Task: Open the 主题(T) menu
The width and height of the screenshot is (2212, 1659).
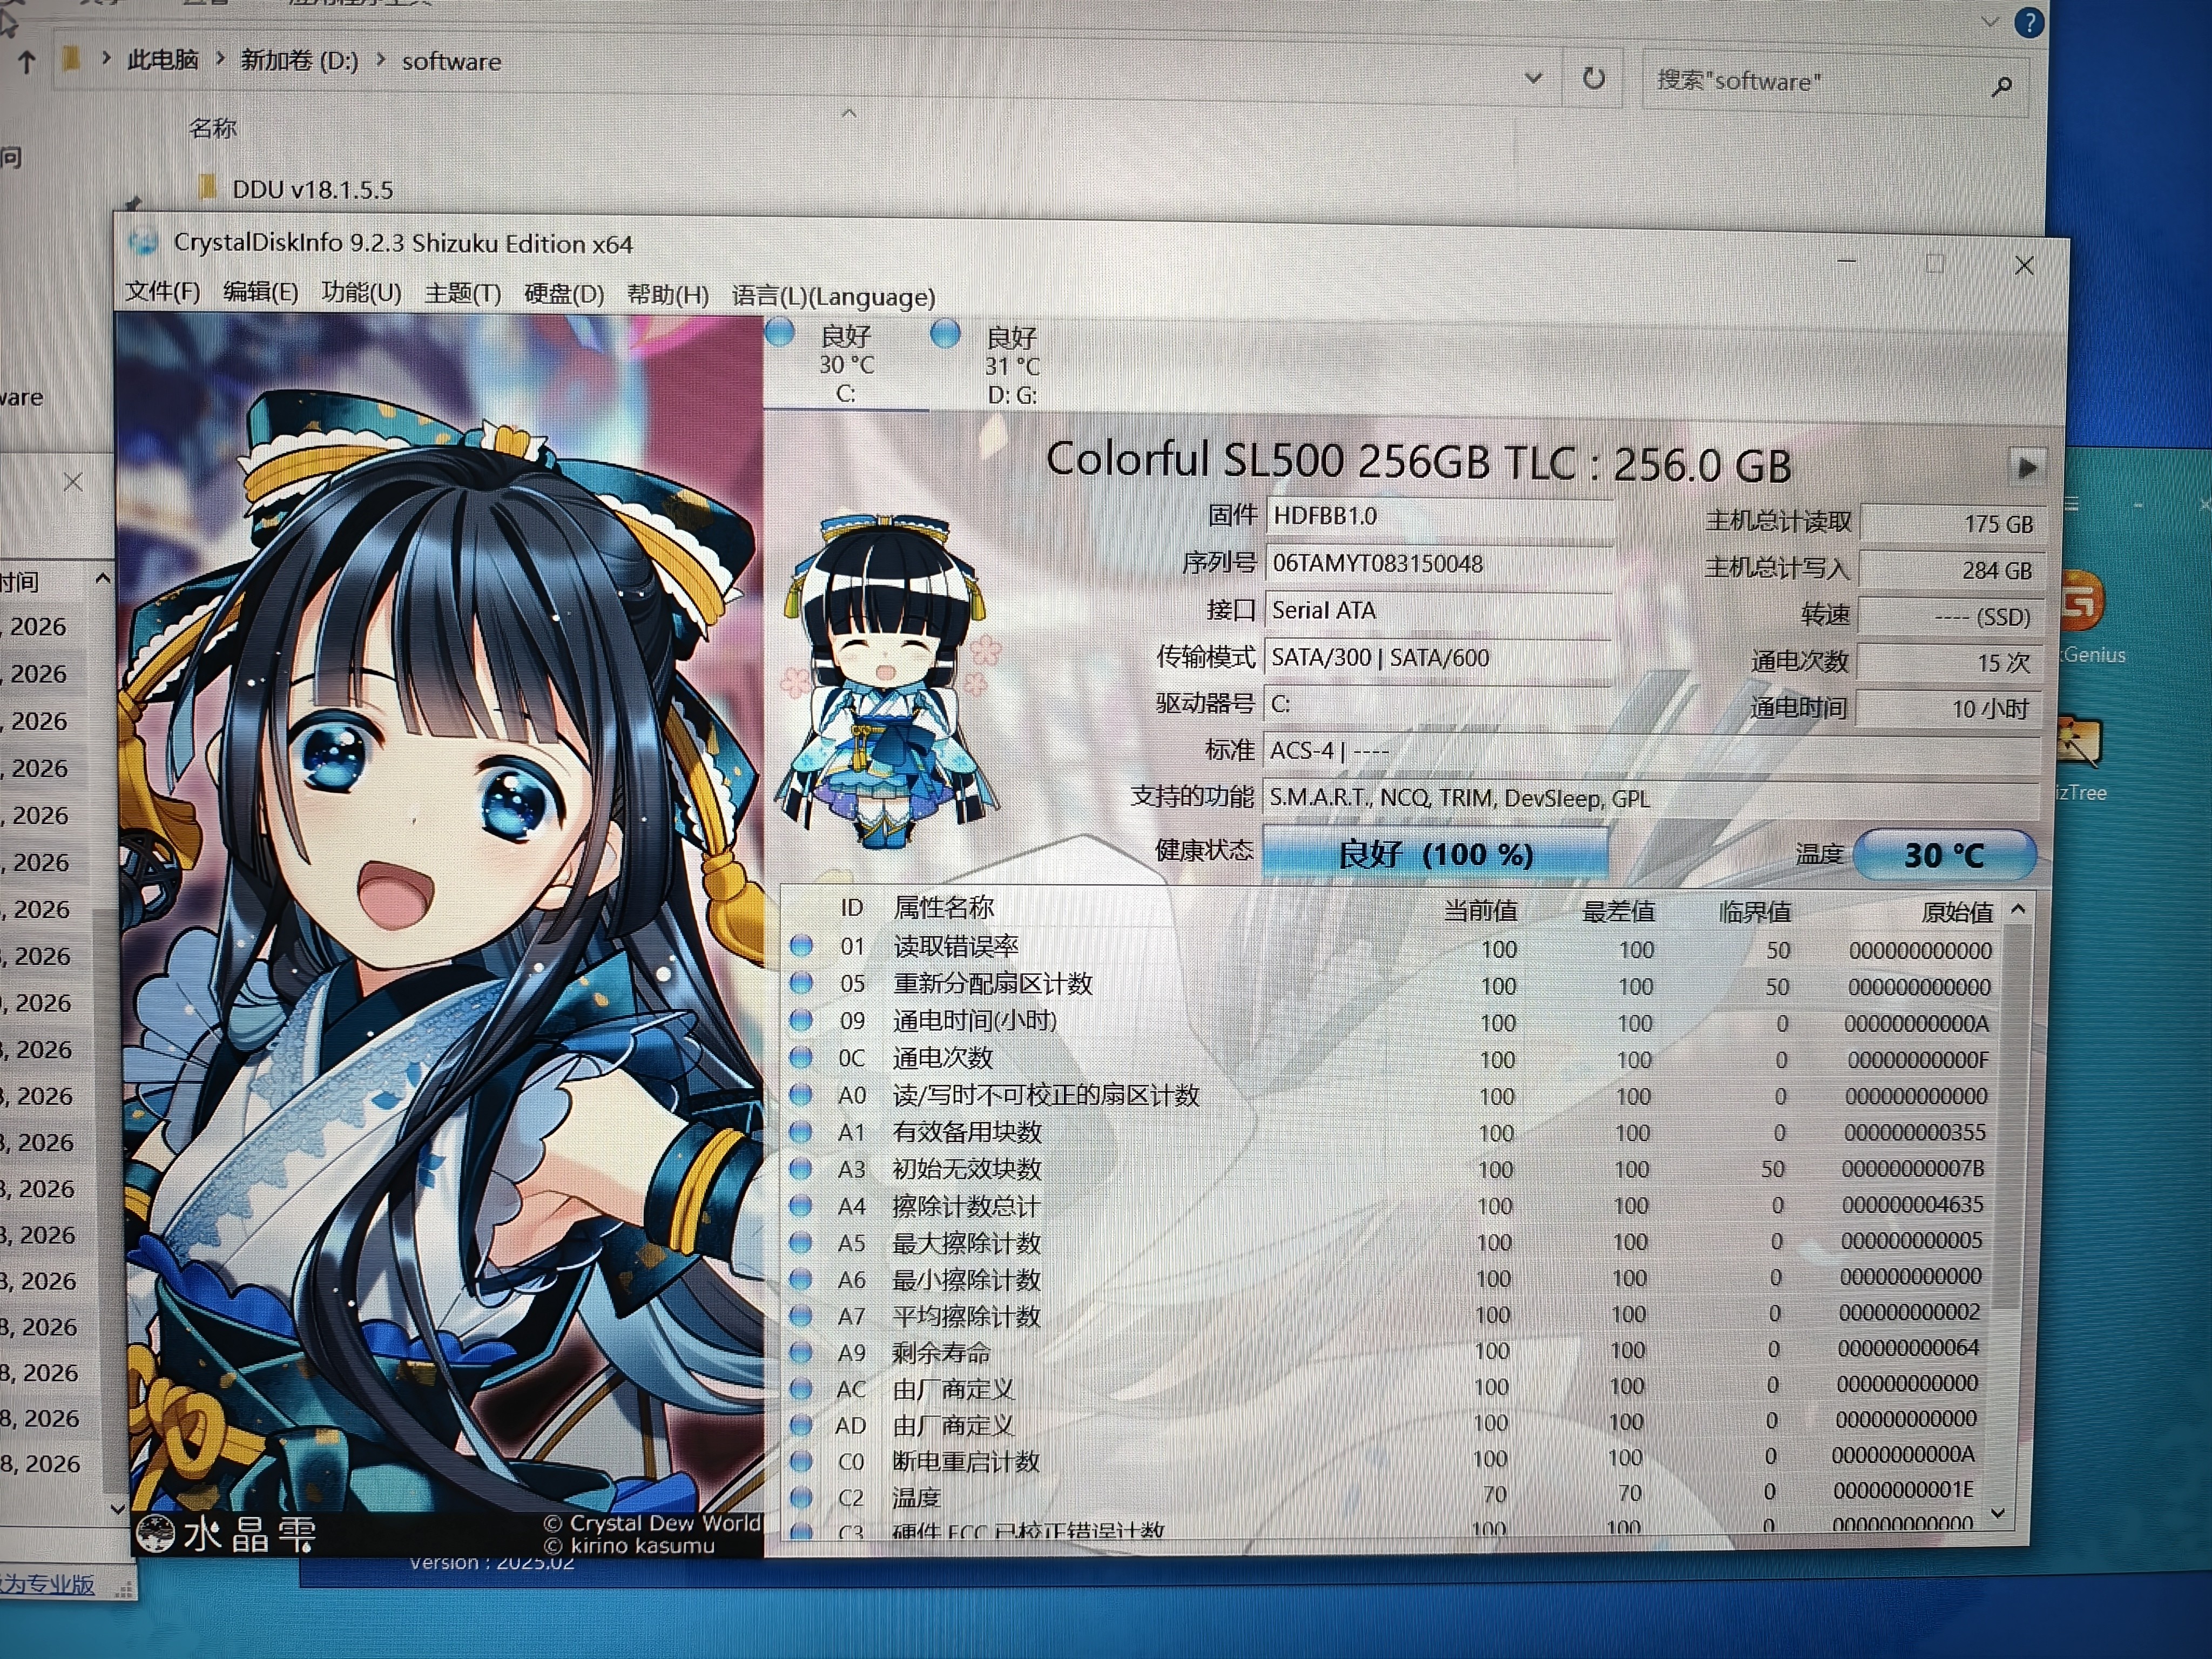Action: click(462, 293)
